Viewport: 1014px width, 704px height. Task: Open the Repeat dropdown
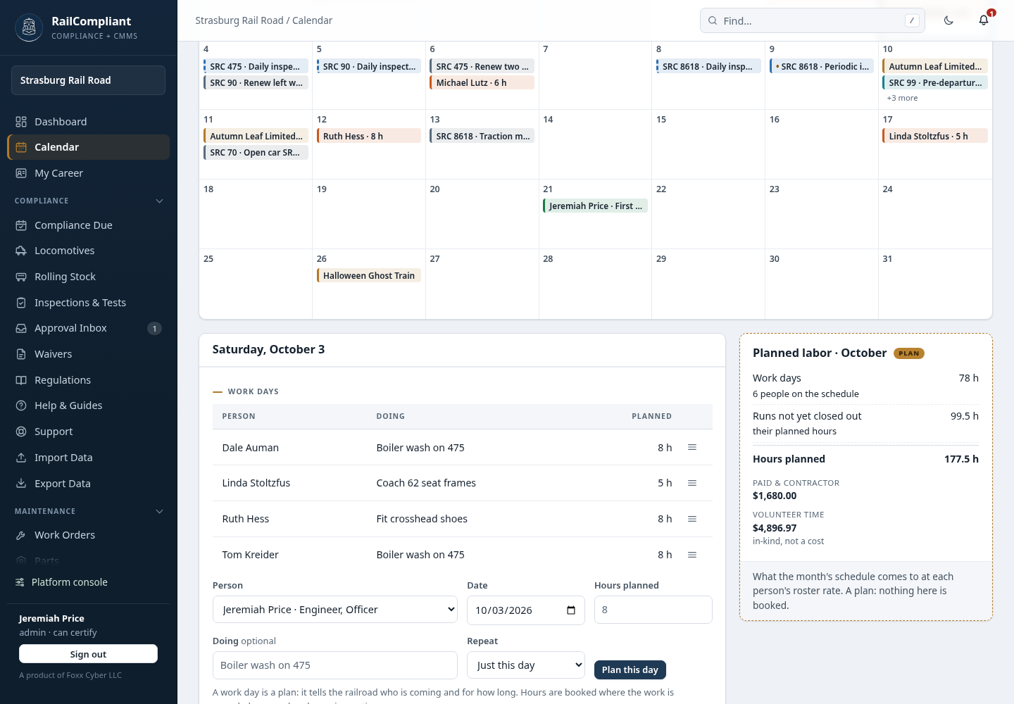click(526, 665)
